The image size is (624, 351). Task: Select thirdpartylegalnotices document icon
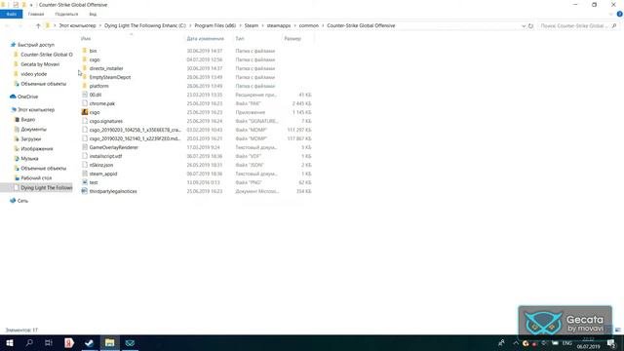tap(85, 191)
